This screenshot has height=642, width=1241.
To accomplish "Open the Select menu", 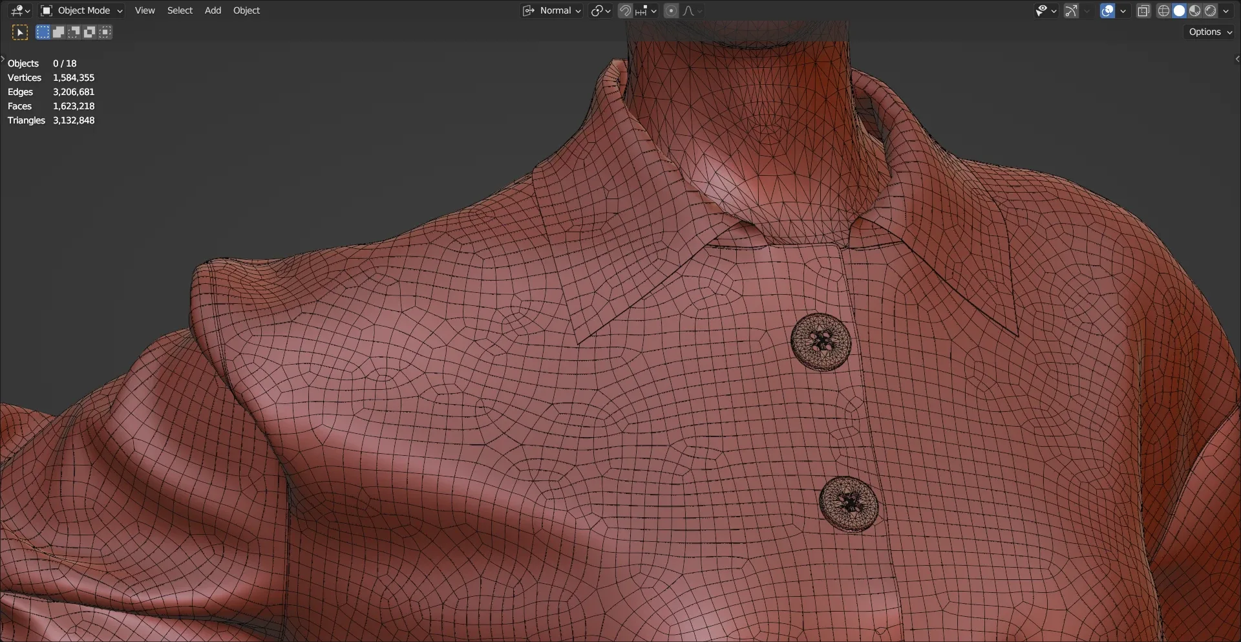I will coord(180,10).
